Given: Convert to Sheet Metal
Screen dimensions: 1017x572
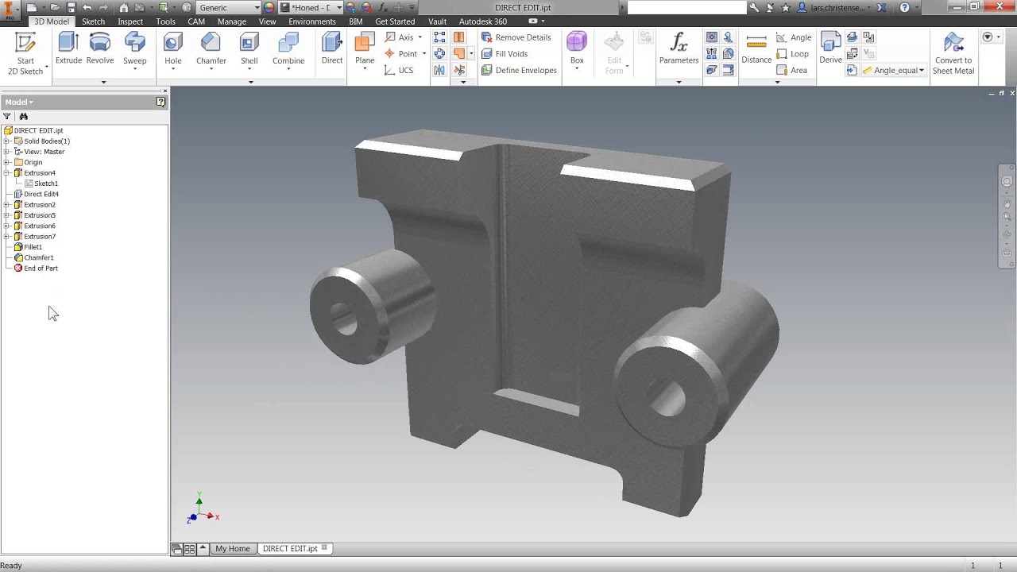Looking at the screenshot, I should coord(953,54).
